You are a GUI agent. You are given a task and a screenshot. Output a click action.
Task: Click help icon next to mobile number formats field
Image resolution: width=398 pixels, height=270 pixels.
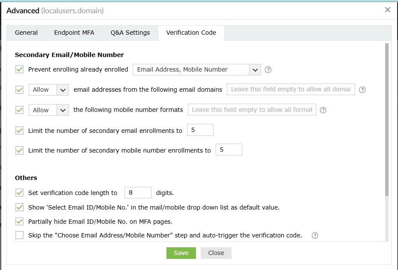click(323, 110)
